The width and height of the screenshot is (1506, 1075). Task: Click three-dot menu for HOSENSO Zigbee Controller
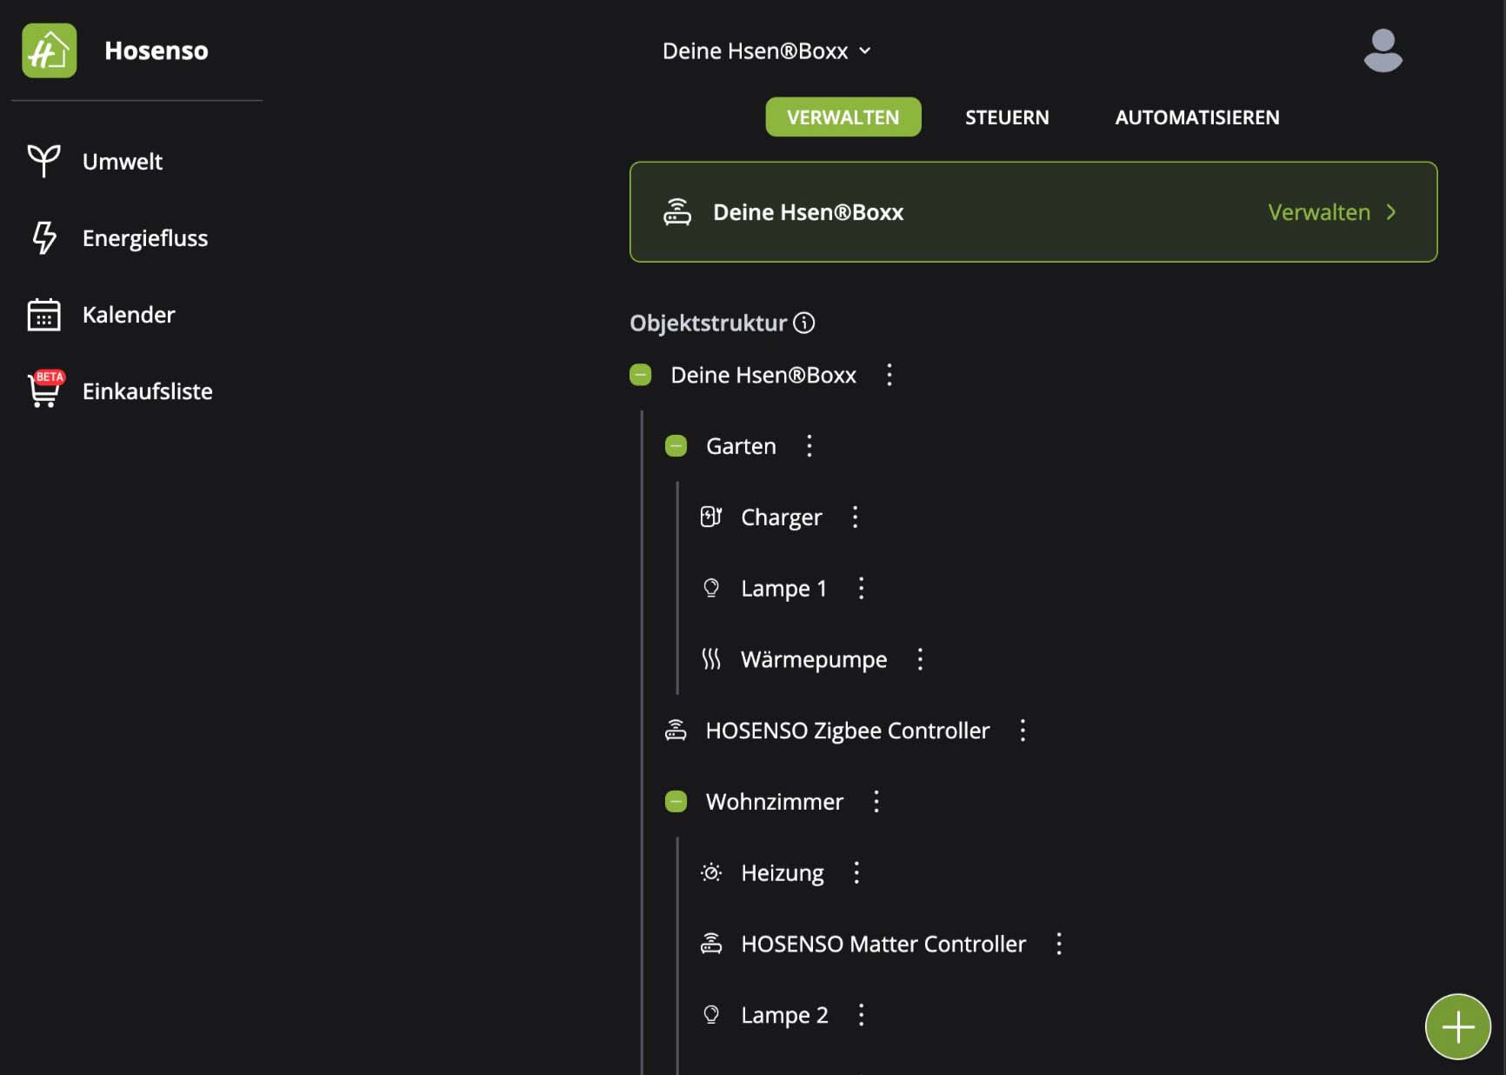click(1023, 731)
